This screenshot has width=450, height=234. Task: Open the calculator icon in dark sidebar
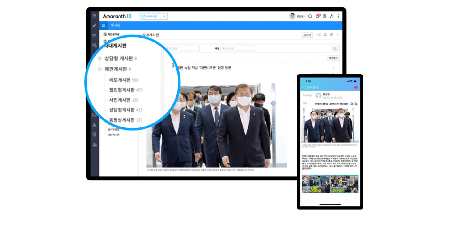pyautogui.click(x=94, y=135)
